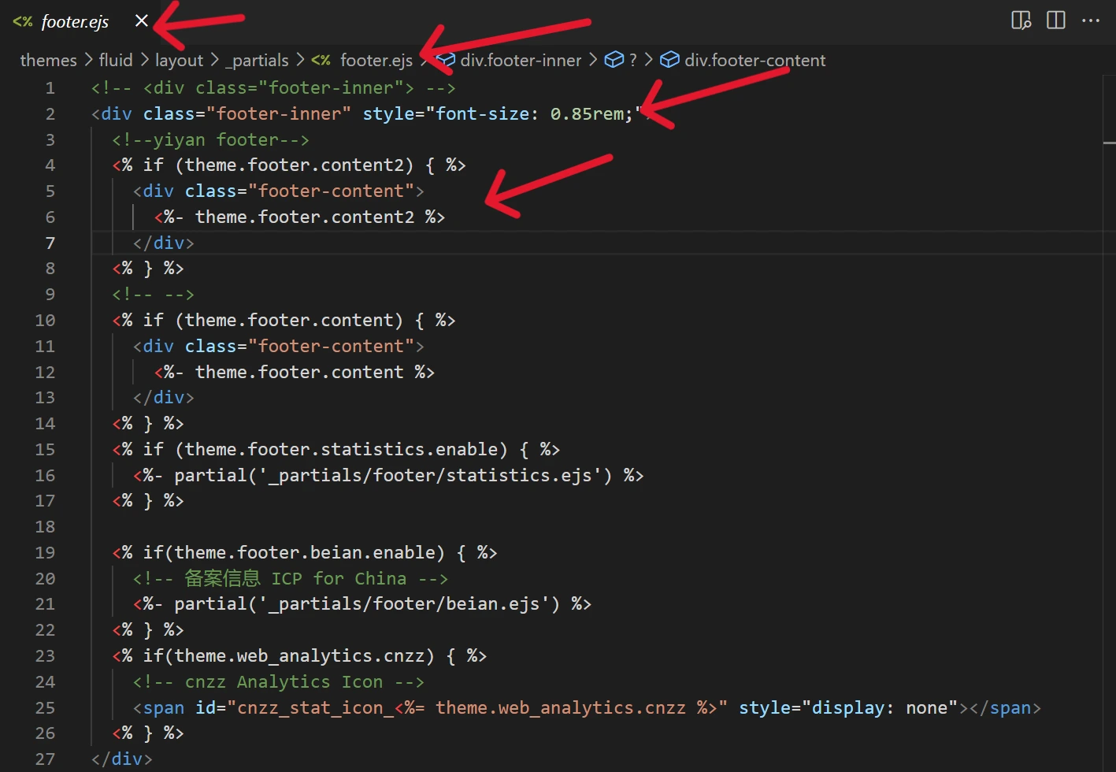This screenshot has width=1116, height=772.
Task: Open the _partials breadcrumb dropdown
Action: 258,61
